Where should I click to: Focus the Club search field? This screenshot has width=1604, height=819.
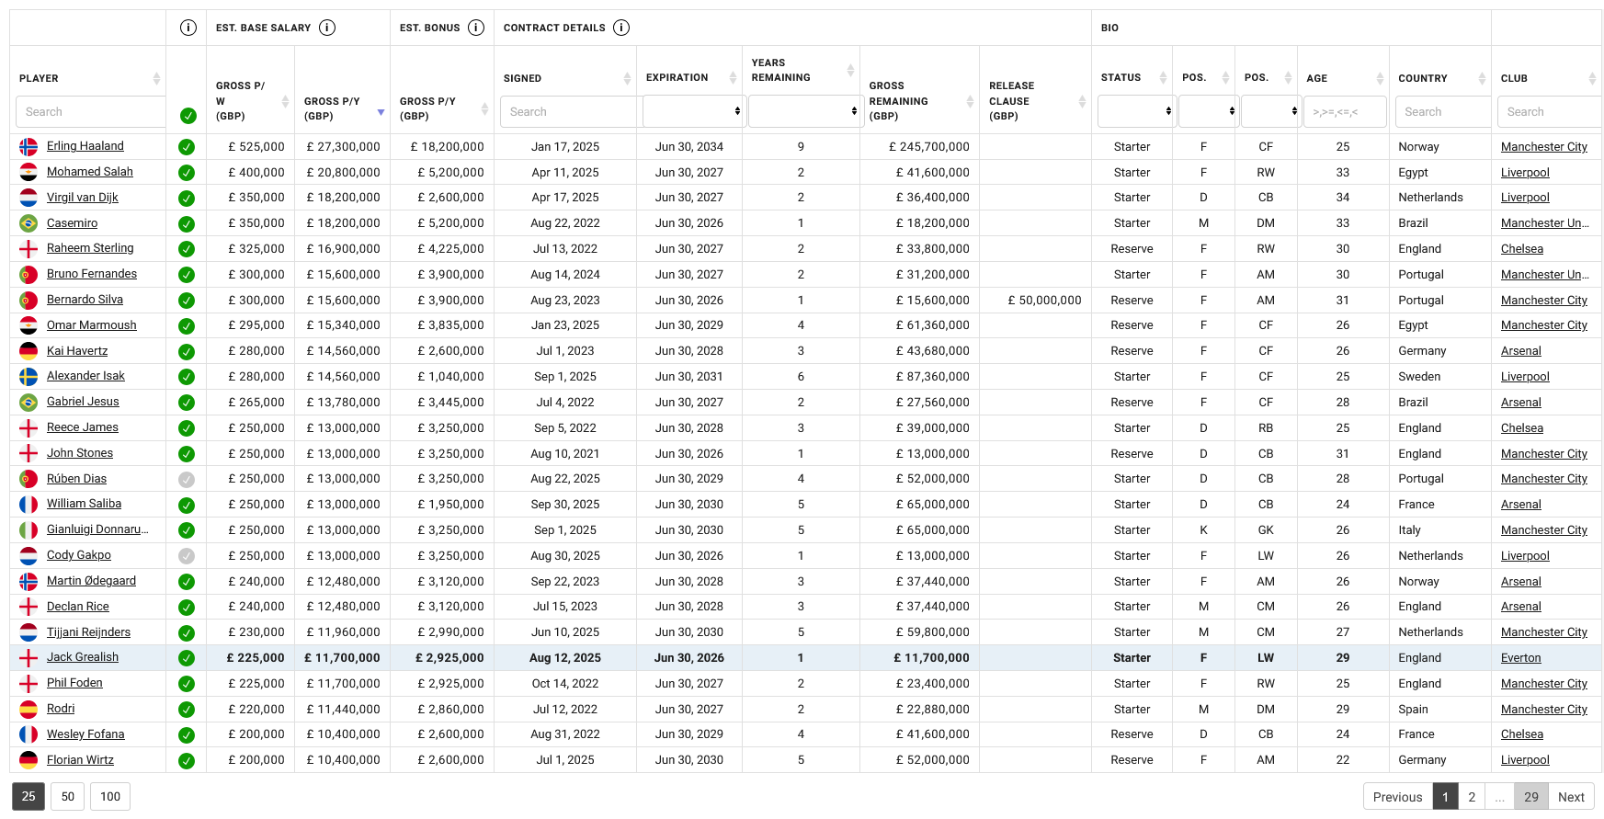[x=1549, y=111]
